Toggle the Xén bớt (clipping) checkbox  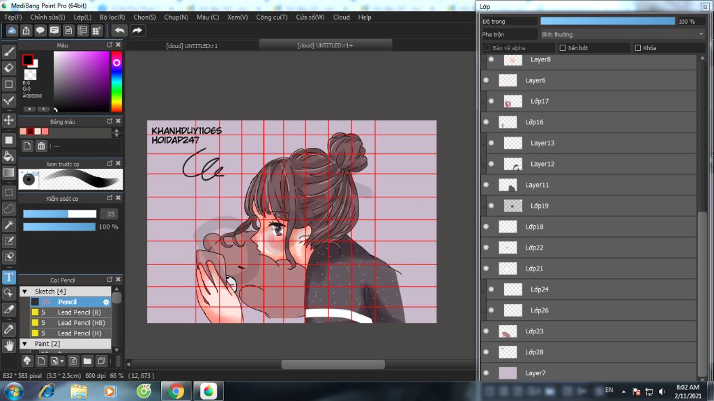(563, 48)
